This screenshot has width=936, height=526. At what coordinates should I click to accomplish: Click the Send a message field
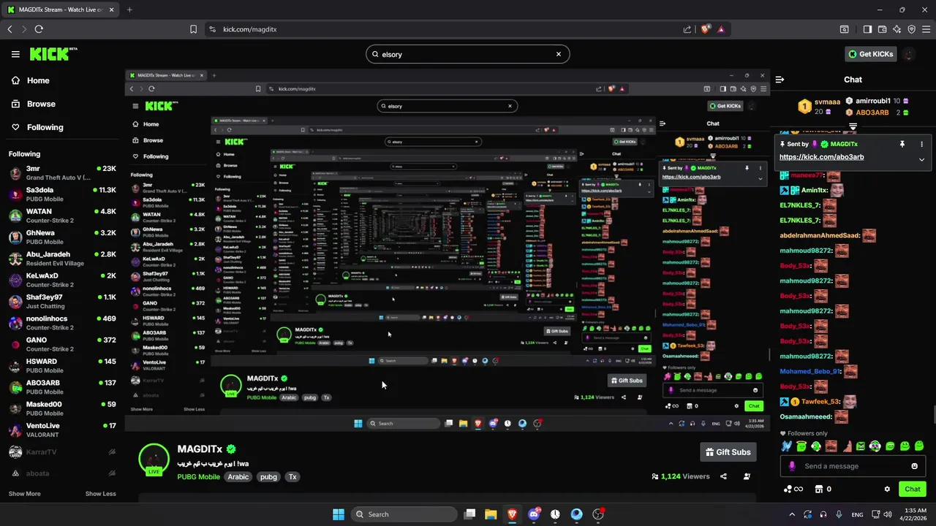click(x=852, y=466)
